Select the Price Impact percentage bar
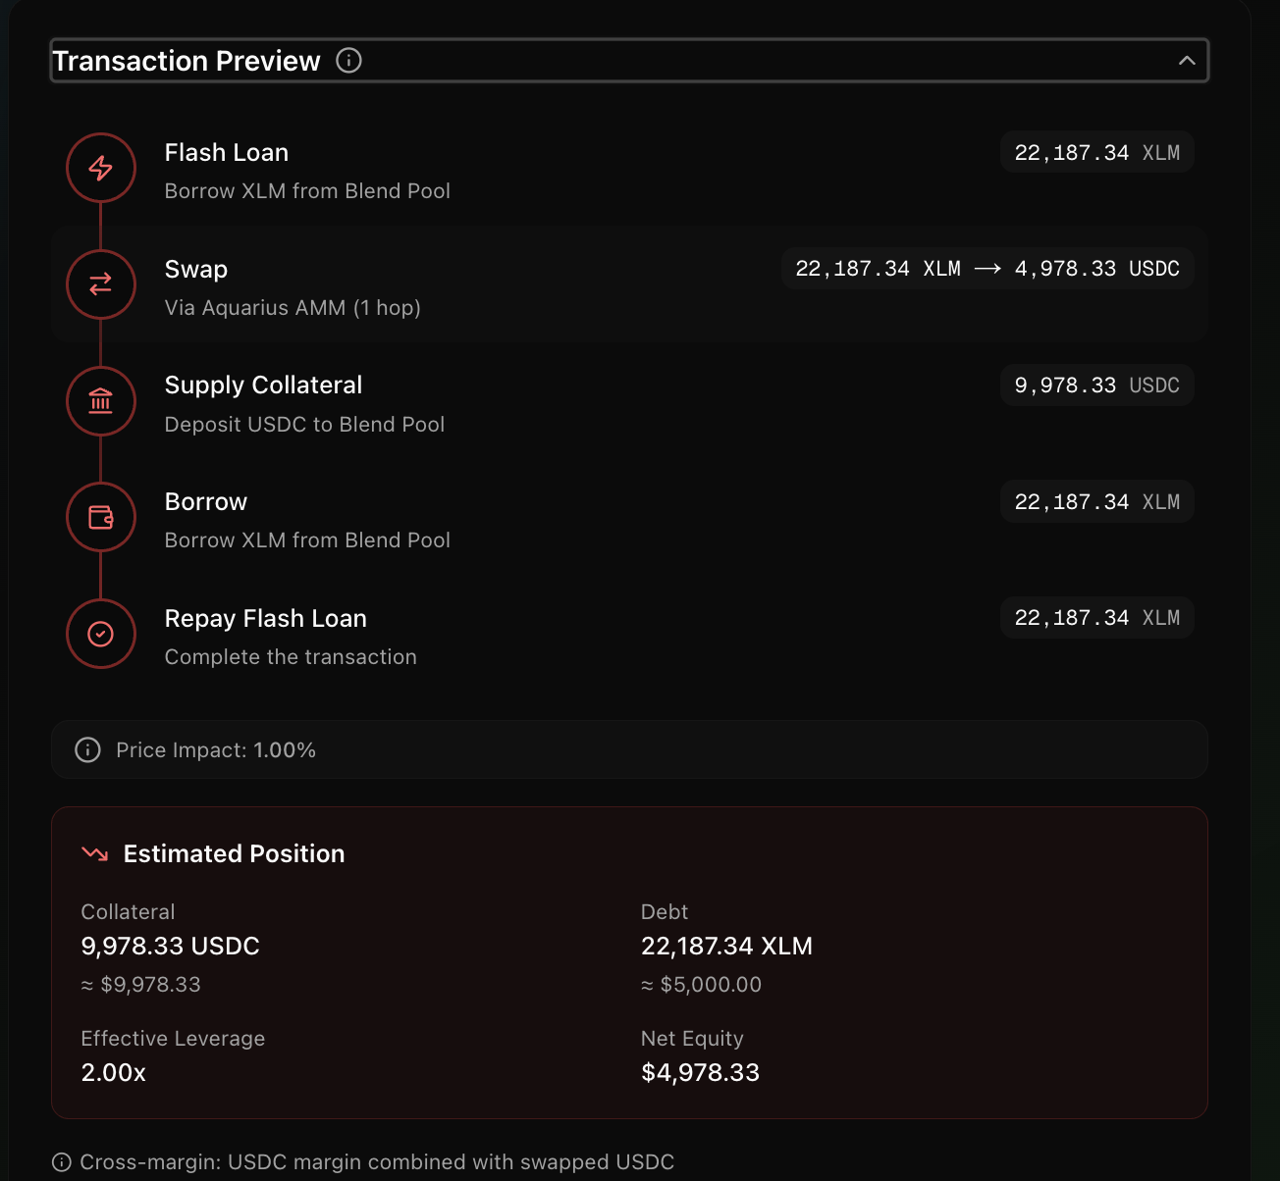Image resolution: width=1280 pixels, height=1181 pixels. click(628, 749)
